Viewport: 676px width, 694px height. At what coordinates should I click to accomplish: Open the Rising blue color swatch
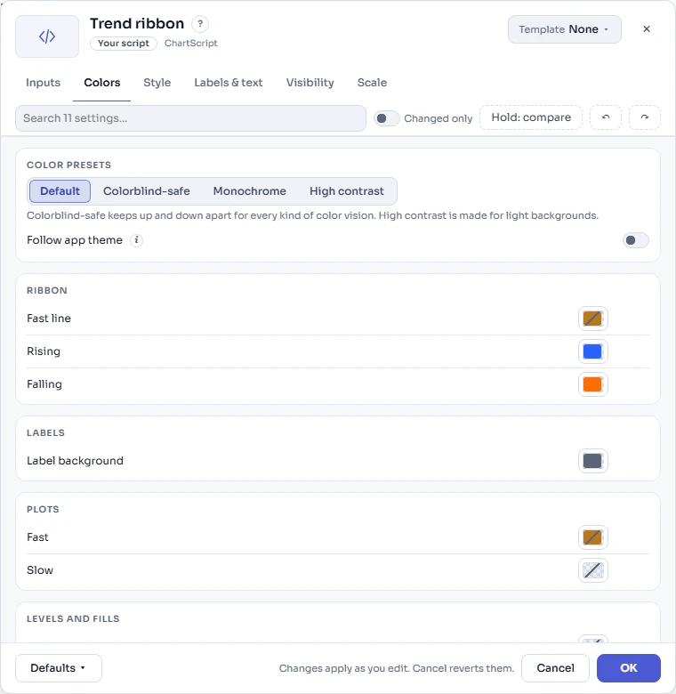point(592,351)
